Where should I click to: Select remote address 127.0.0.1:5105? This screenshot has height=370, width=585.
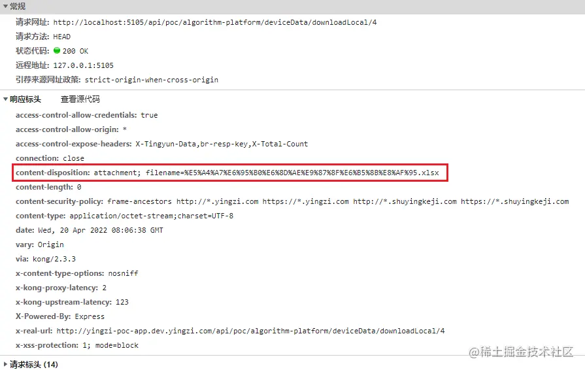(83, 65)
